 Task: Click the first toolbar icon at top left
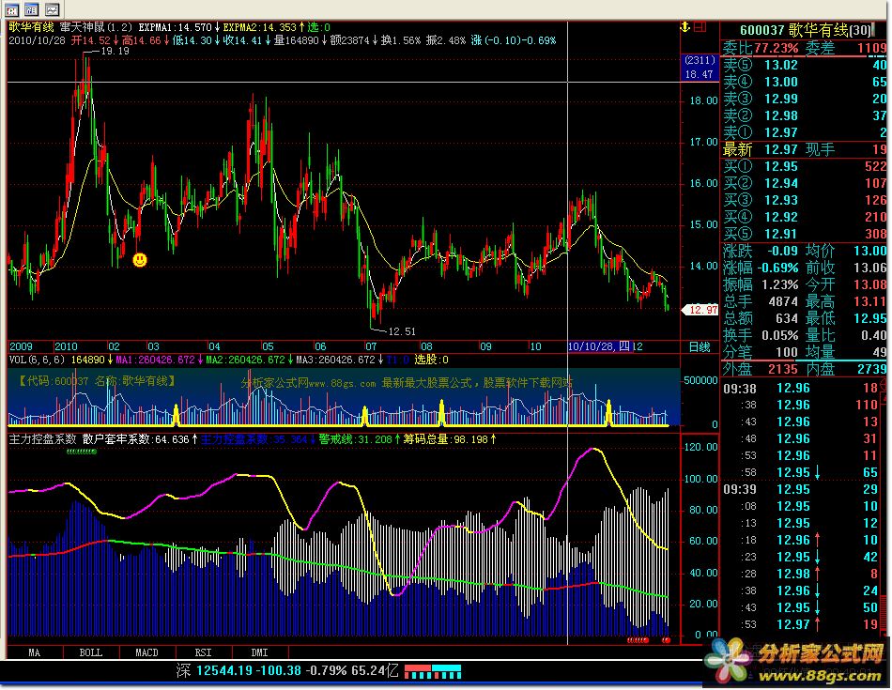click(x=11, y=9)
